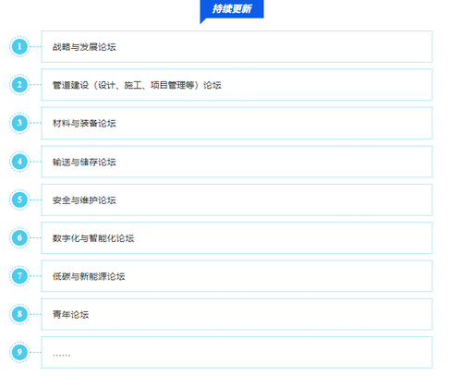Click the number 2 circle badge
The image size is (462, 387).
[x=19, y=85]
